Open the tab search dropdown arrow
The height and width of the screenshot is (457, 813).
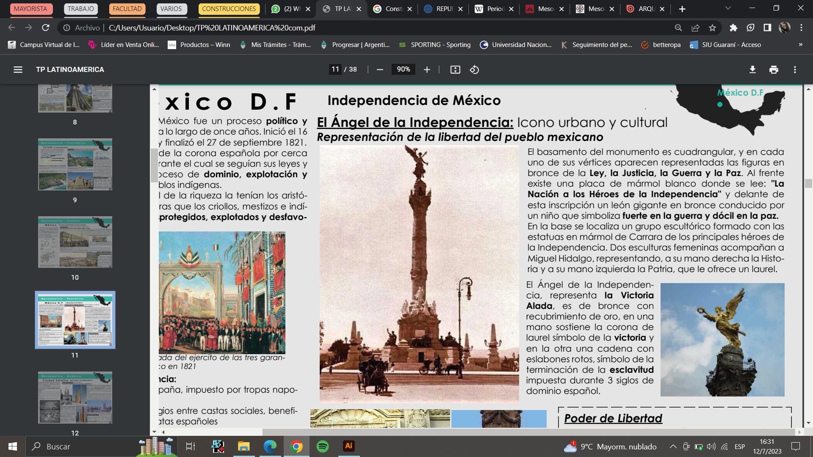coord(728,8)
